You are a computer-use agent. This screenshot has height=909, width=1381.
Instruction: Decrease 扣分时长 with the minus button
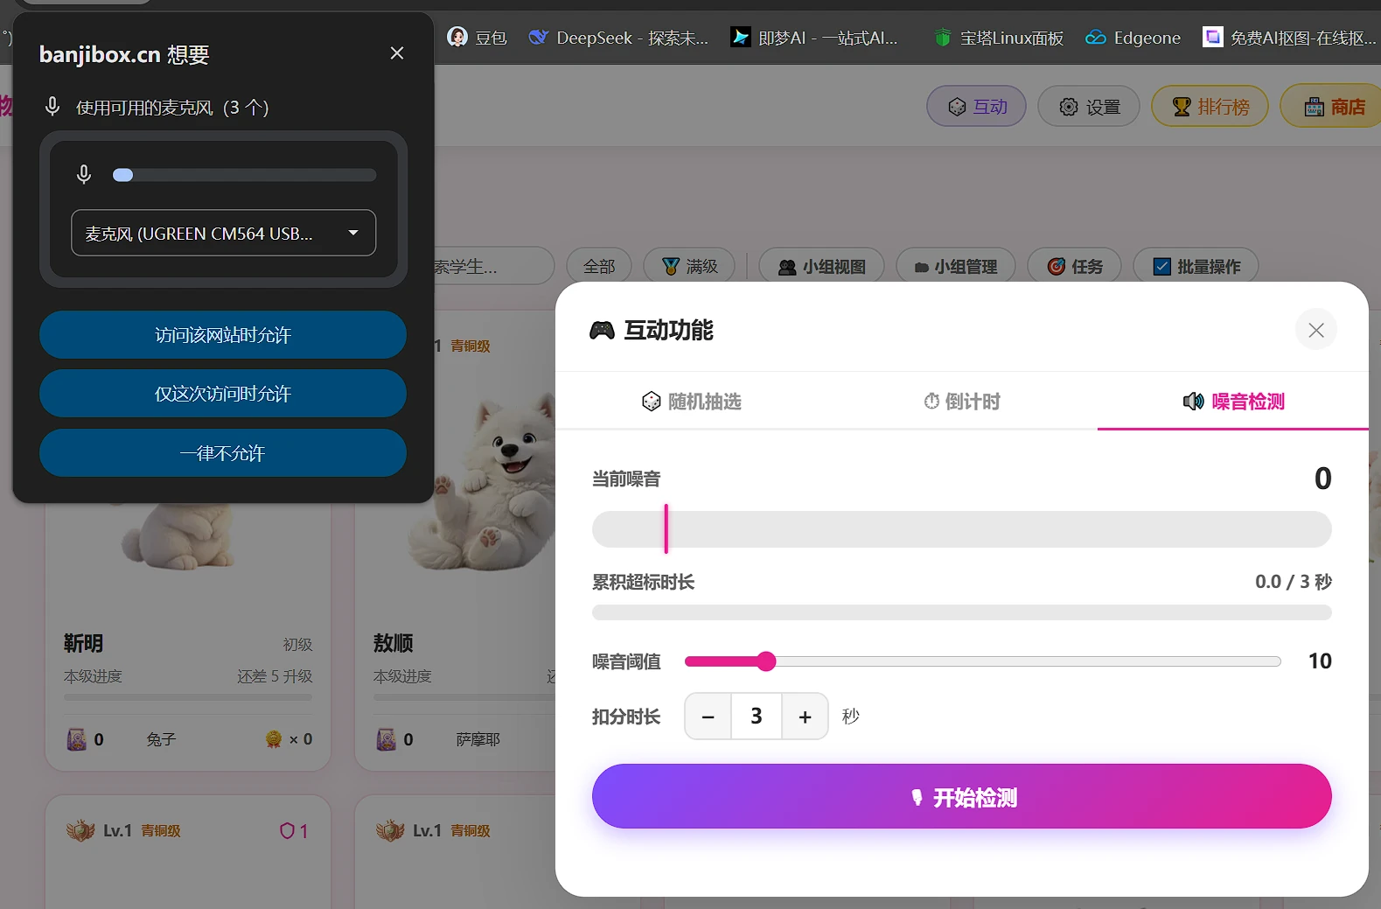(x=708, y=717)
